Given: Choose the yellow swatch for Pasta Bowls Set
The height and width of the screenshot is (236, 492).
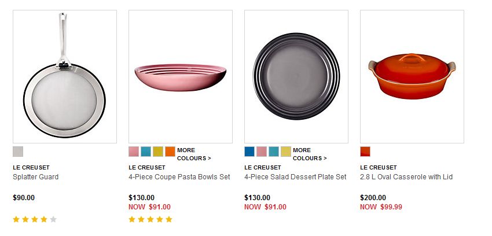Looking at the screenshot, I should [158, 152].
